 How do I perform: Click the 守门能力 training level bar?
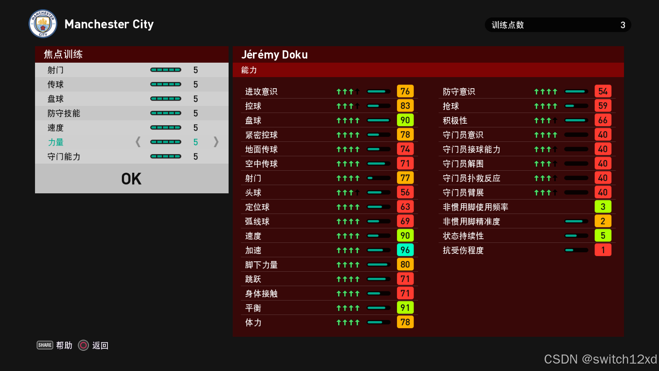click(x=166, y=156)
